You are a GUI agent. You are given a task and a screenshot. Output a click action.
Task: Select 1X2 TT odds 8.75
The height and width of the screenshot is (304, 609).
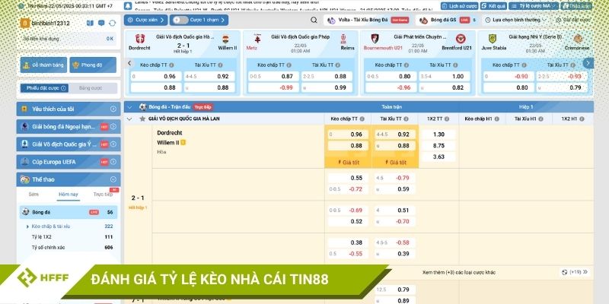pyautogui.click(x=438, y=146)
